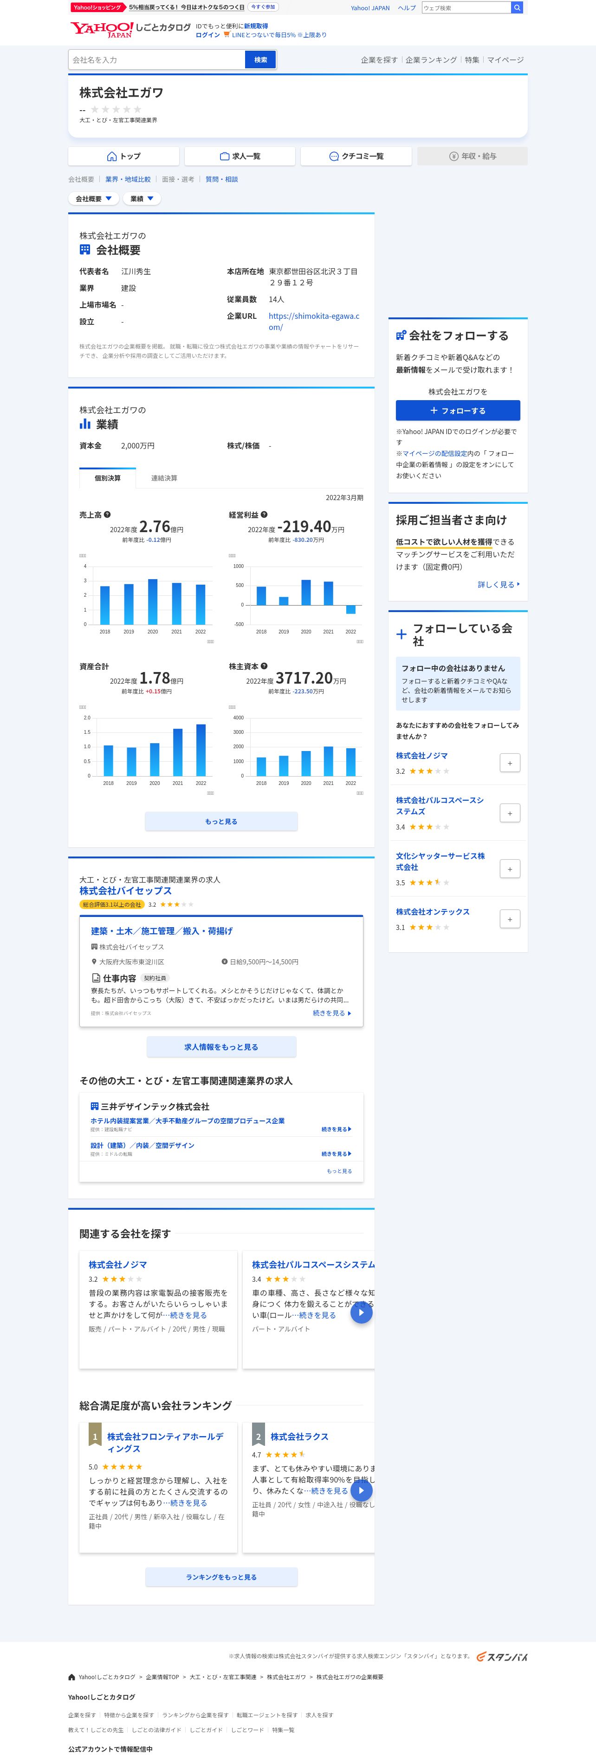596x1760 pixels.
Task: Click the Yahoo!ショッピング badge
Action: 98,7
